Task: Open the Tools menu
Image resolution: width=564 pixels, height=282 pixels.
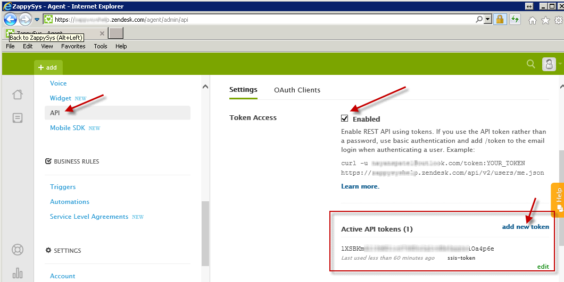Action: (101, 46)
